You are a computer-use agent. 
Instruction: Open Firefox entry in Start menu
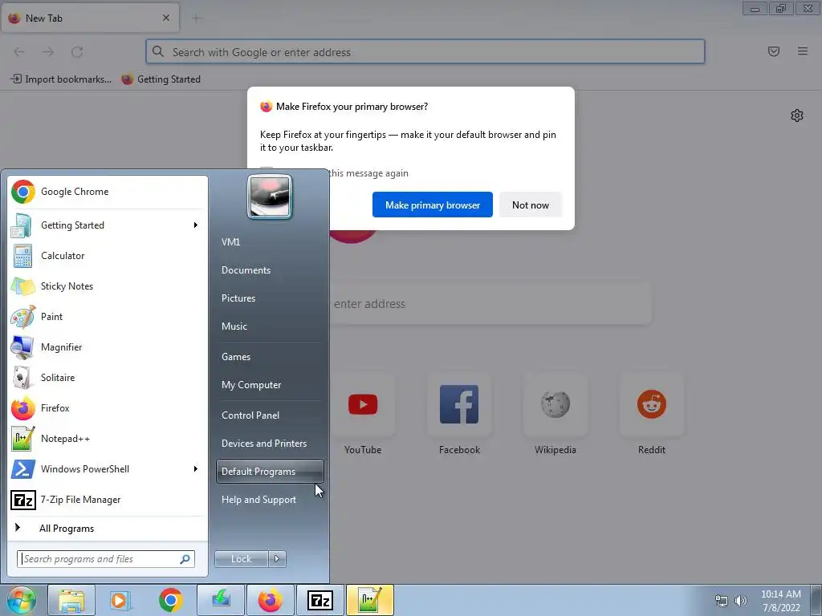click(x=108, y=408)
